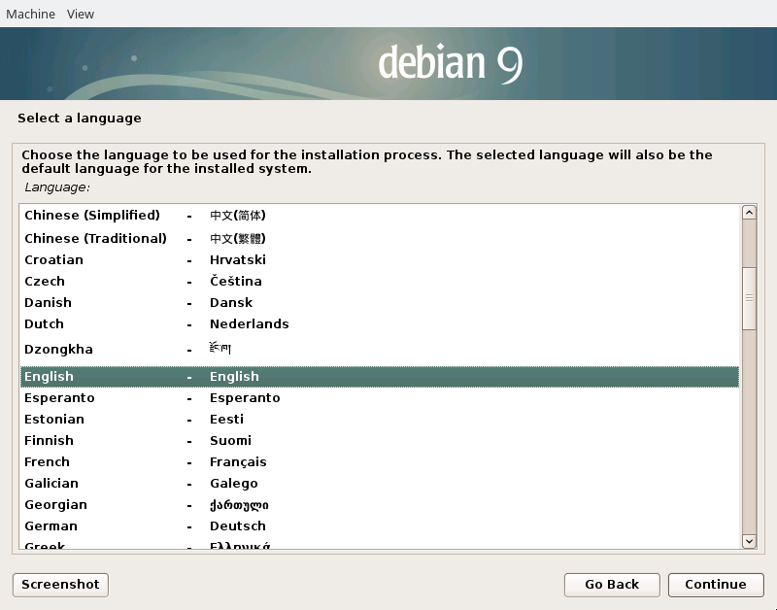Select Chinese (Simplified) language
The width and height of the screenshot is (777, 610).
tap(380, 216)
